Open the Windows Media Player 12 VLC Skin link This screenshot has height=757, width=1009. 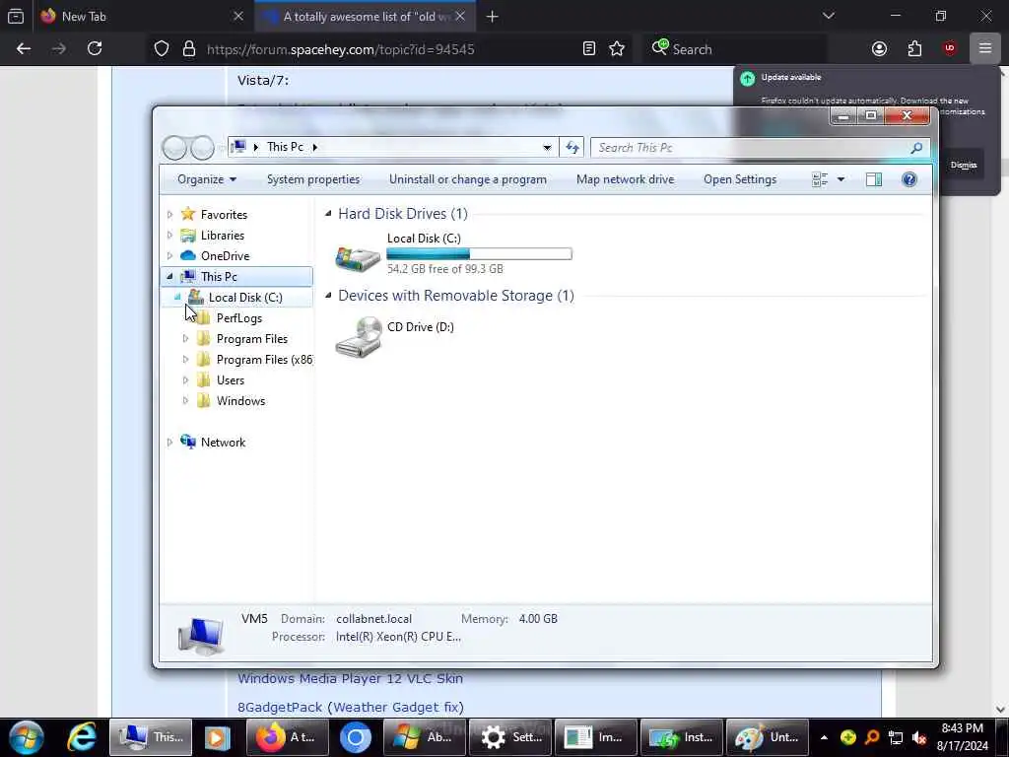[350, 678]
